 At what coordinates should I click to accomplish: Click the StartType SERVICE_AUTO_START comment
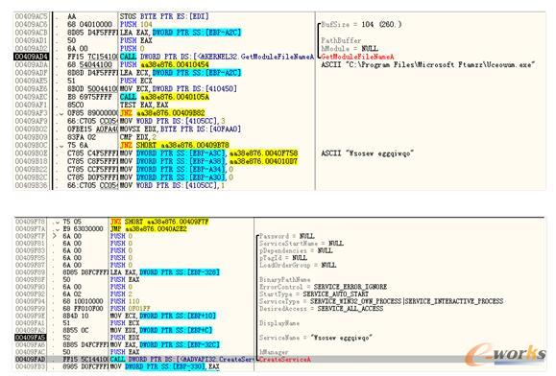click(x=314, y=294)
